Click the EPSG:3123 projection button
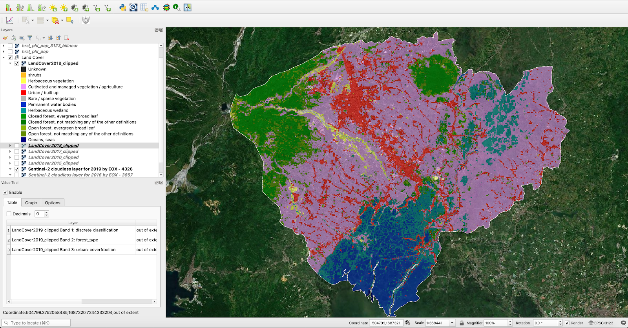 coord(601,323)
